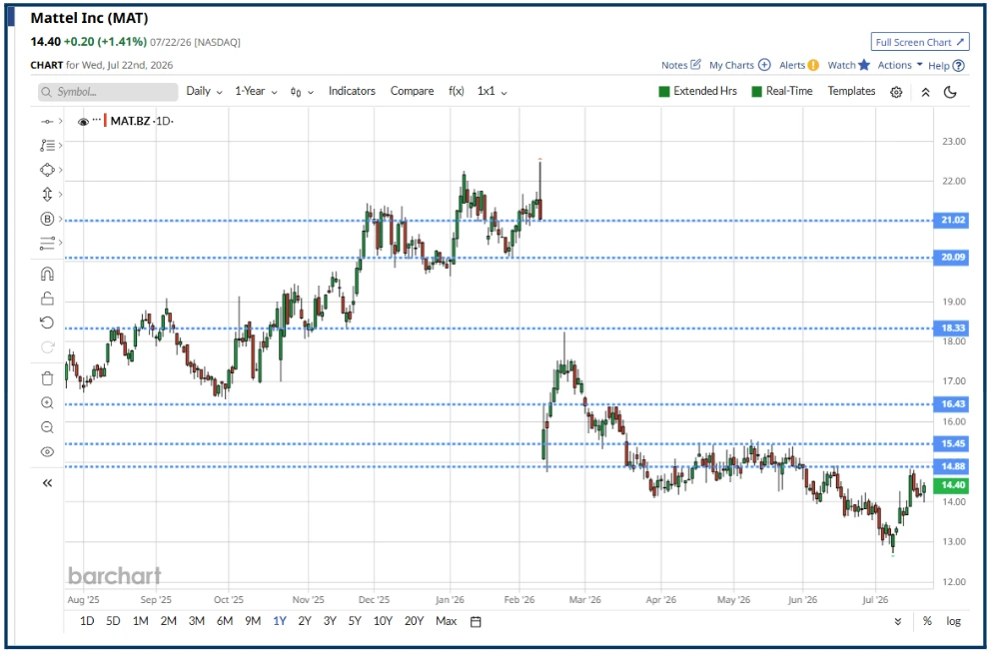
Task: Open the Daily frequency dropdown
Action: tap(204, 91)
